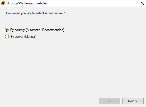Click the empty circle beside By server
Viewport: 146px width, 107px height.
[x=7, y=37]
